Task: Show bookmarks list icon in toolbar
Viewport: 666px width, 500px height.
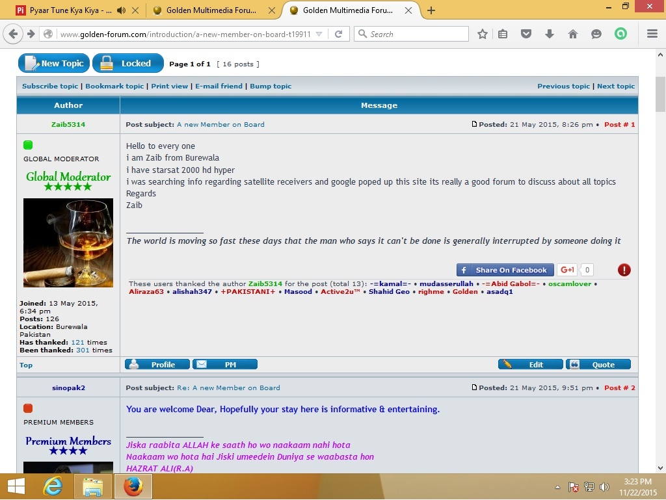Action: tap(503, 34)
